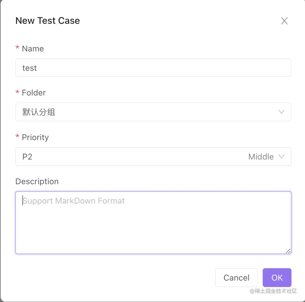Open the Folder dropdown

pos(147,112)
